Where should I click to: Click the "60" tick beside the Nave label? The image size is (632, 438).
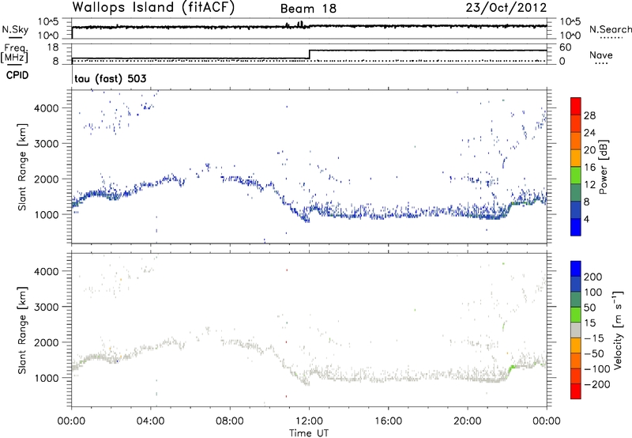pyautogui.click(x=565, y=47)
